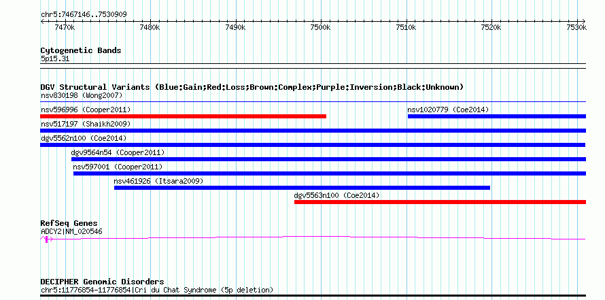The height and width of the screenshot is (300, 605).
Task: Select the nsv517197 (Shaikh2009) blue bar
Action: point(313,131)
